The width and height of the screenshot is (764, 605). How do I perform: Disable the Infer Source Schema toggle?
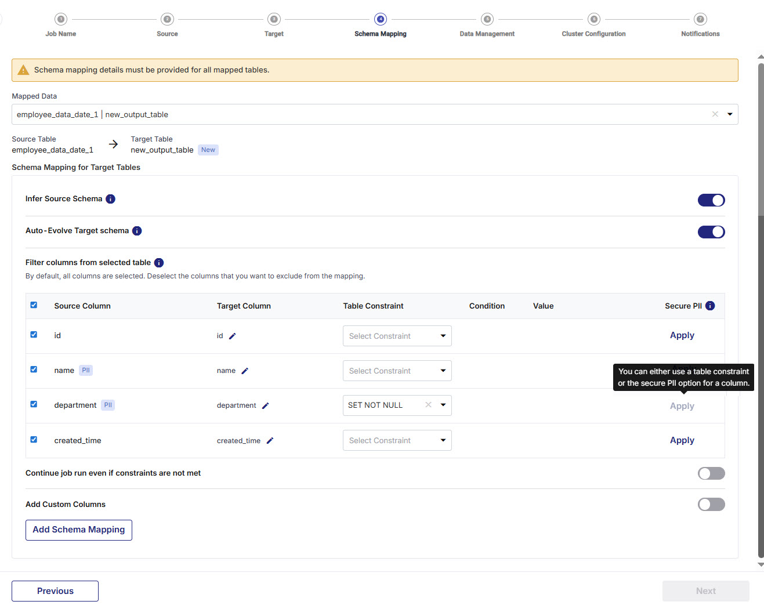(x=711, y=200)
